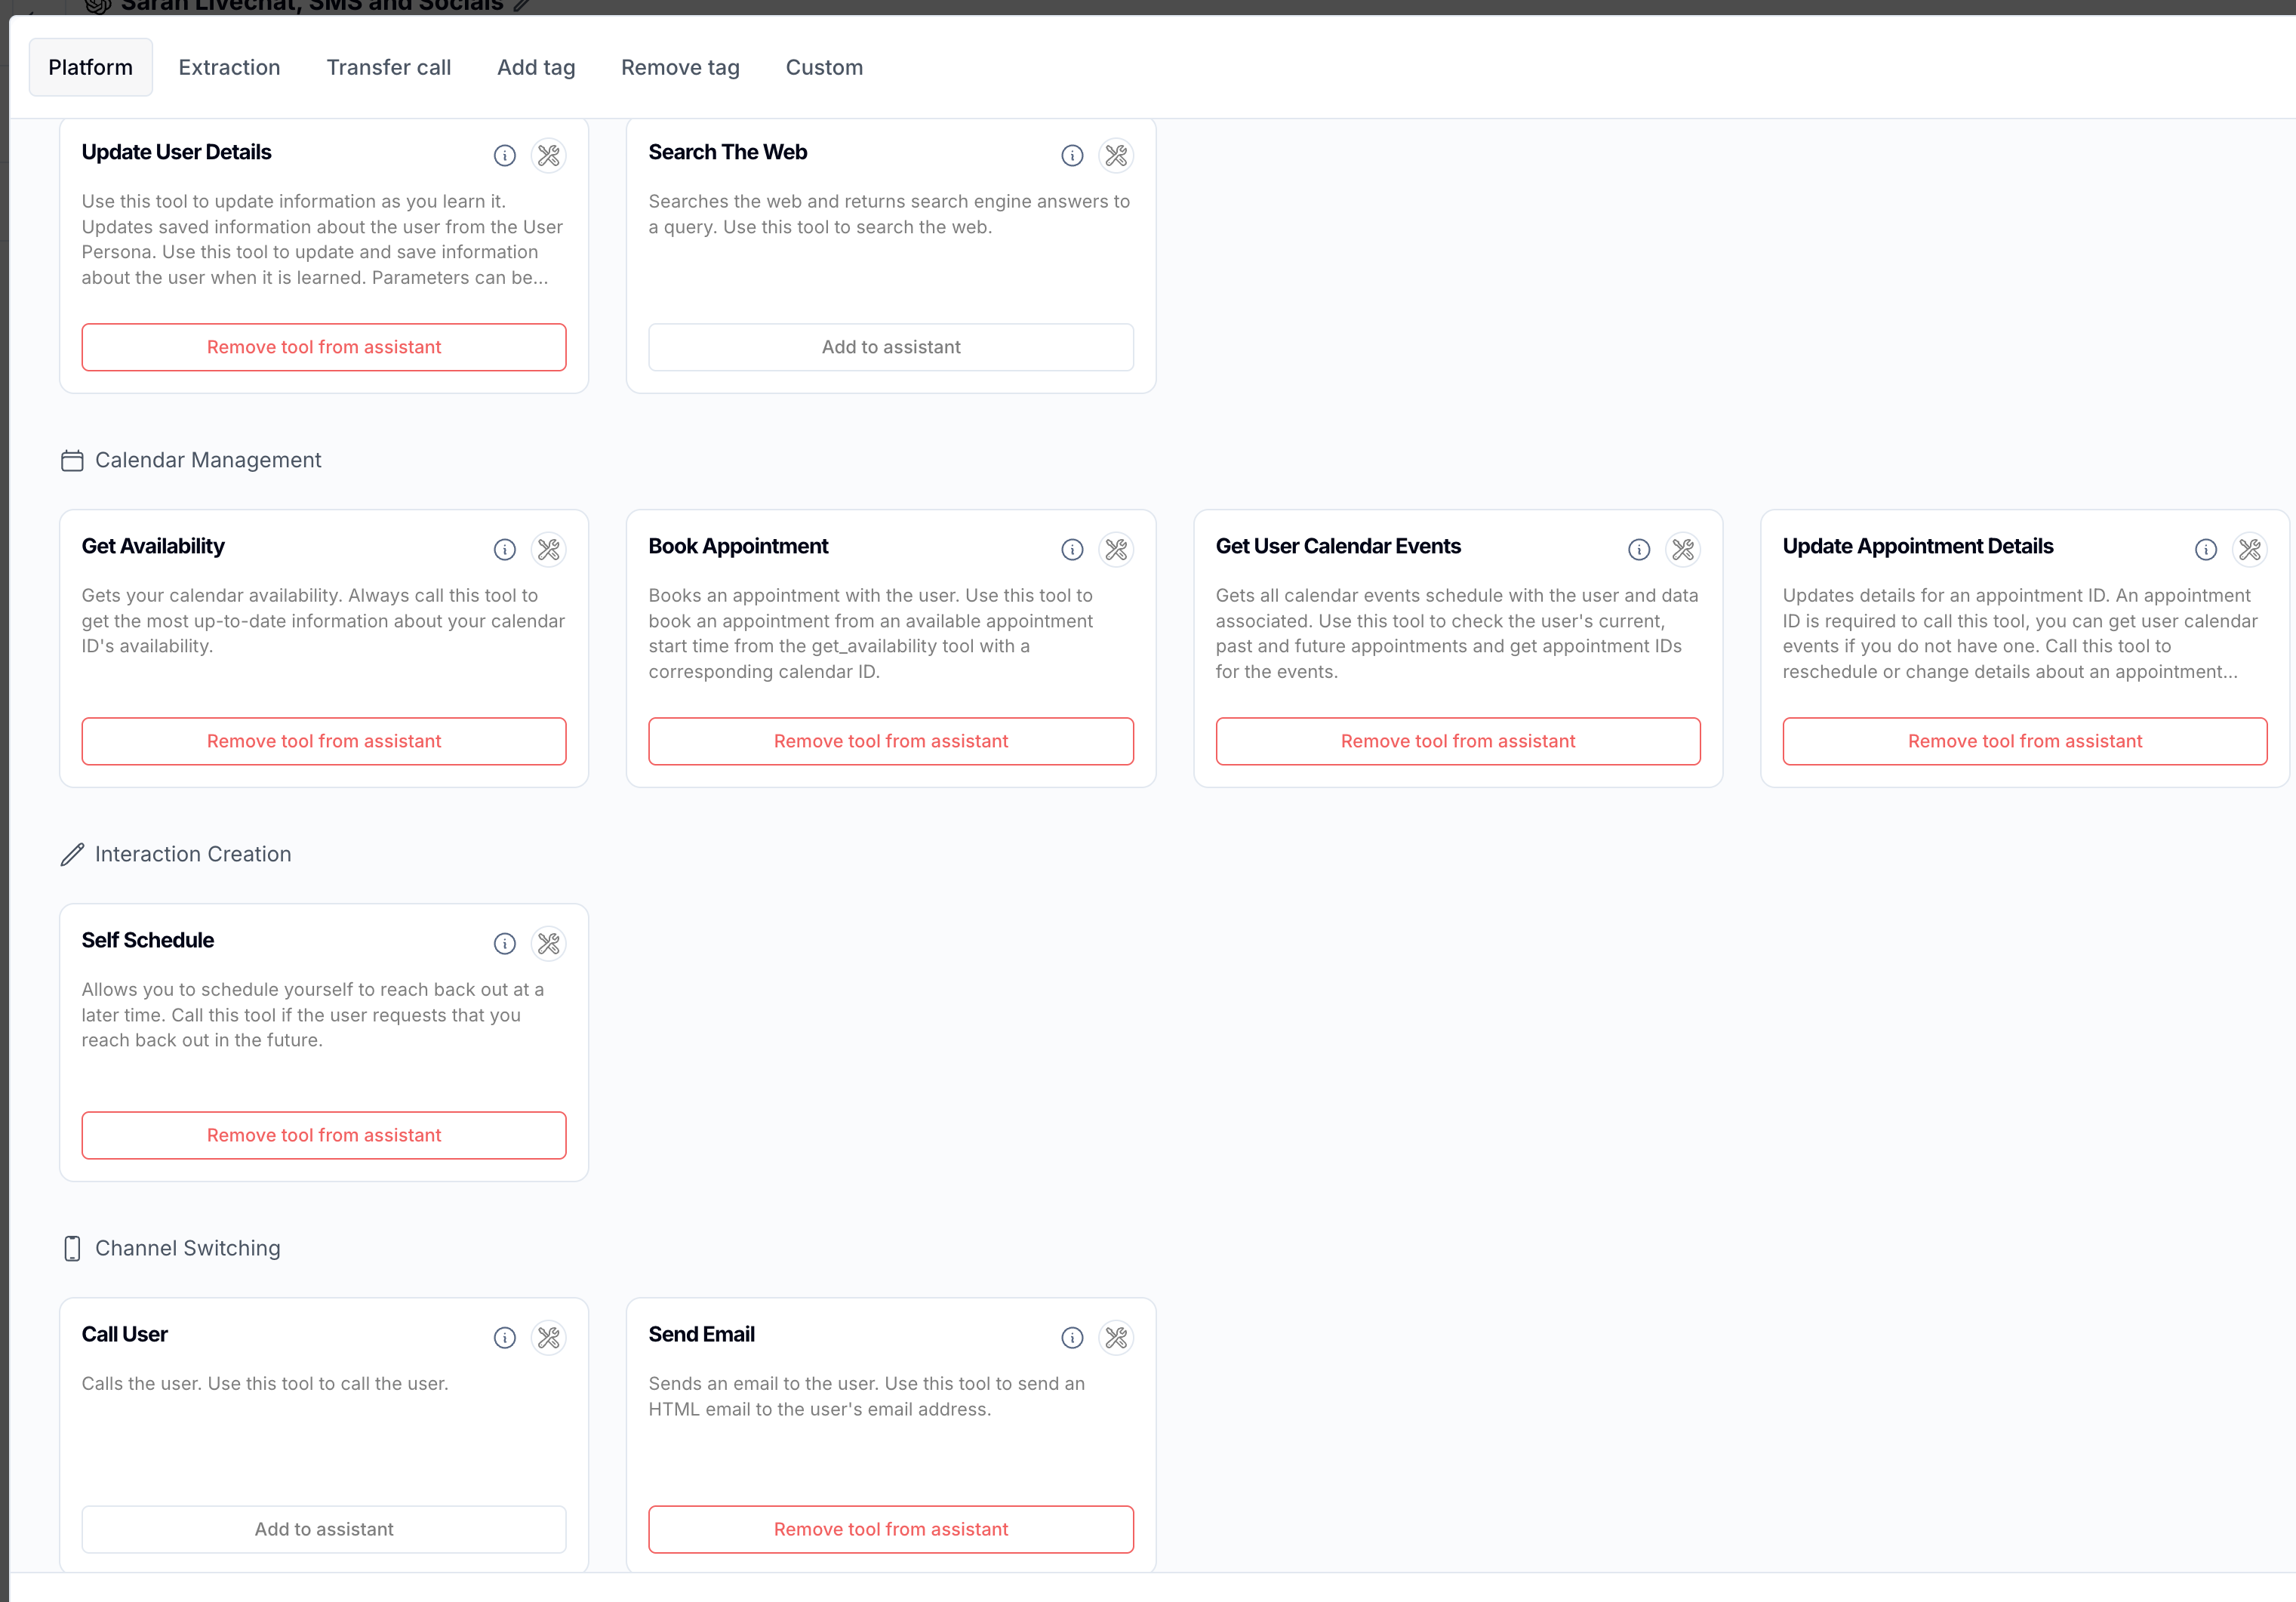Viewport: 2296px width, 1602px height.
Task: Go to the Remove tag tab
Action: click(x=679, y=67)
